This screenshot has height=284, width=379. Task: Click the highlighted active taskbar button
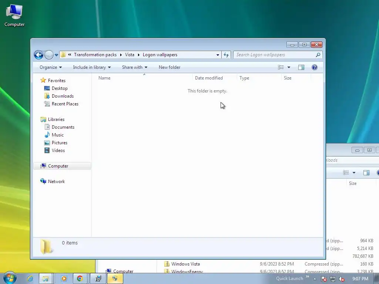click(115, 278)
